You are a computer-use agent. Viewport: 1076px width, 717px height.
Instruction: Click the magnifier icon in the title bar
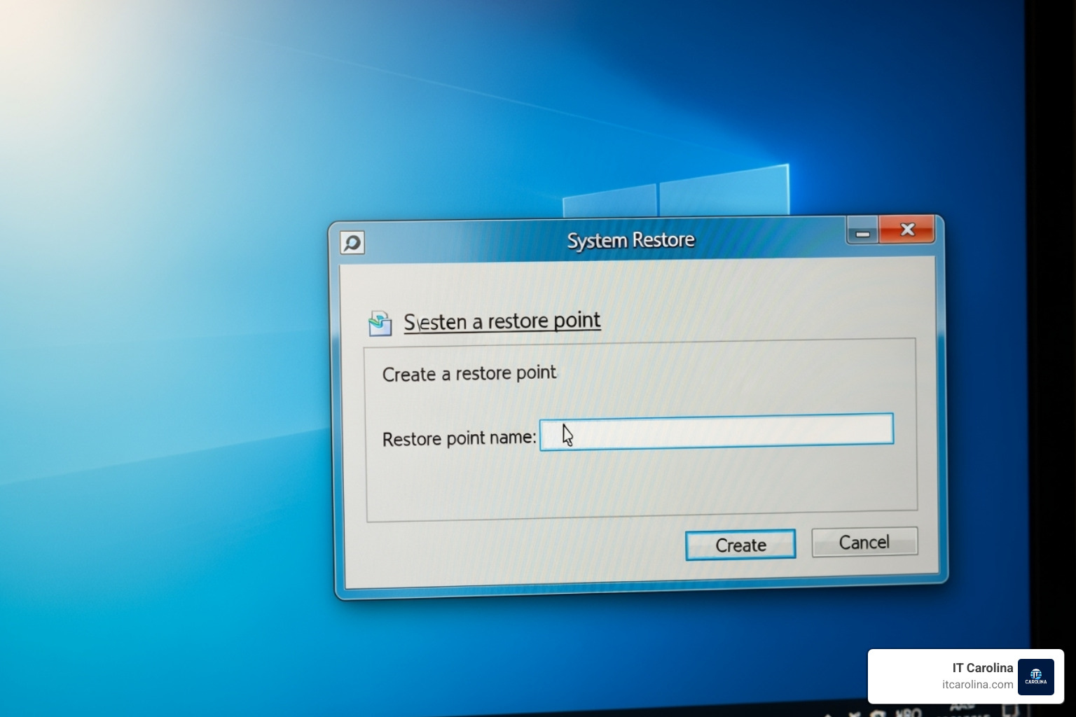[352, 243]
